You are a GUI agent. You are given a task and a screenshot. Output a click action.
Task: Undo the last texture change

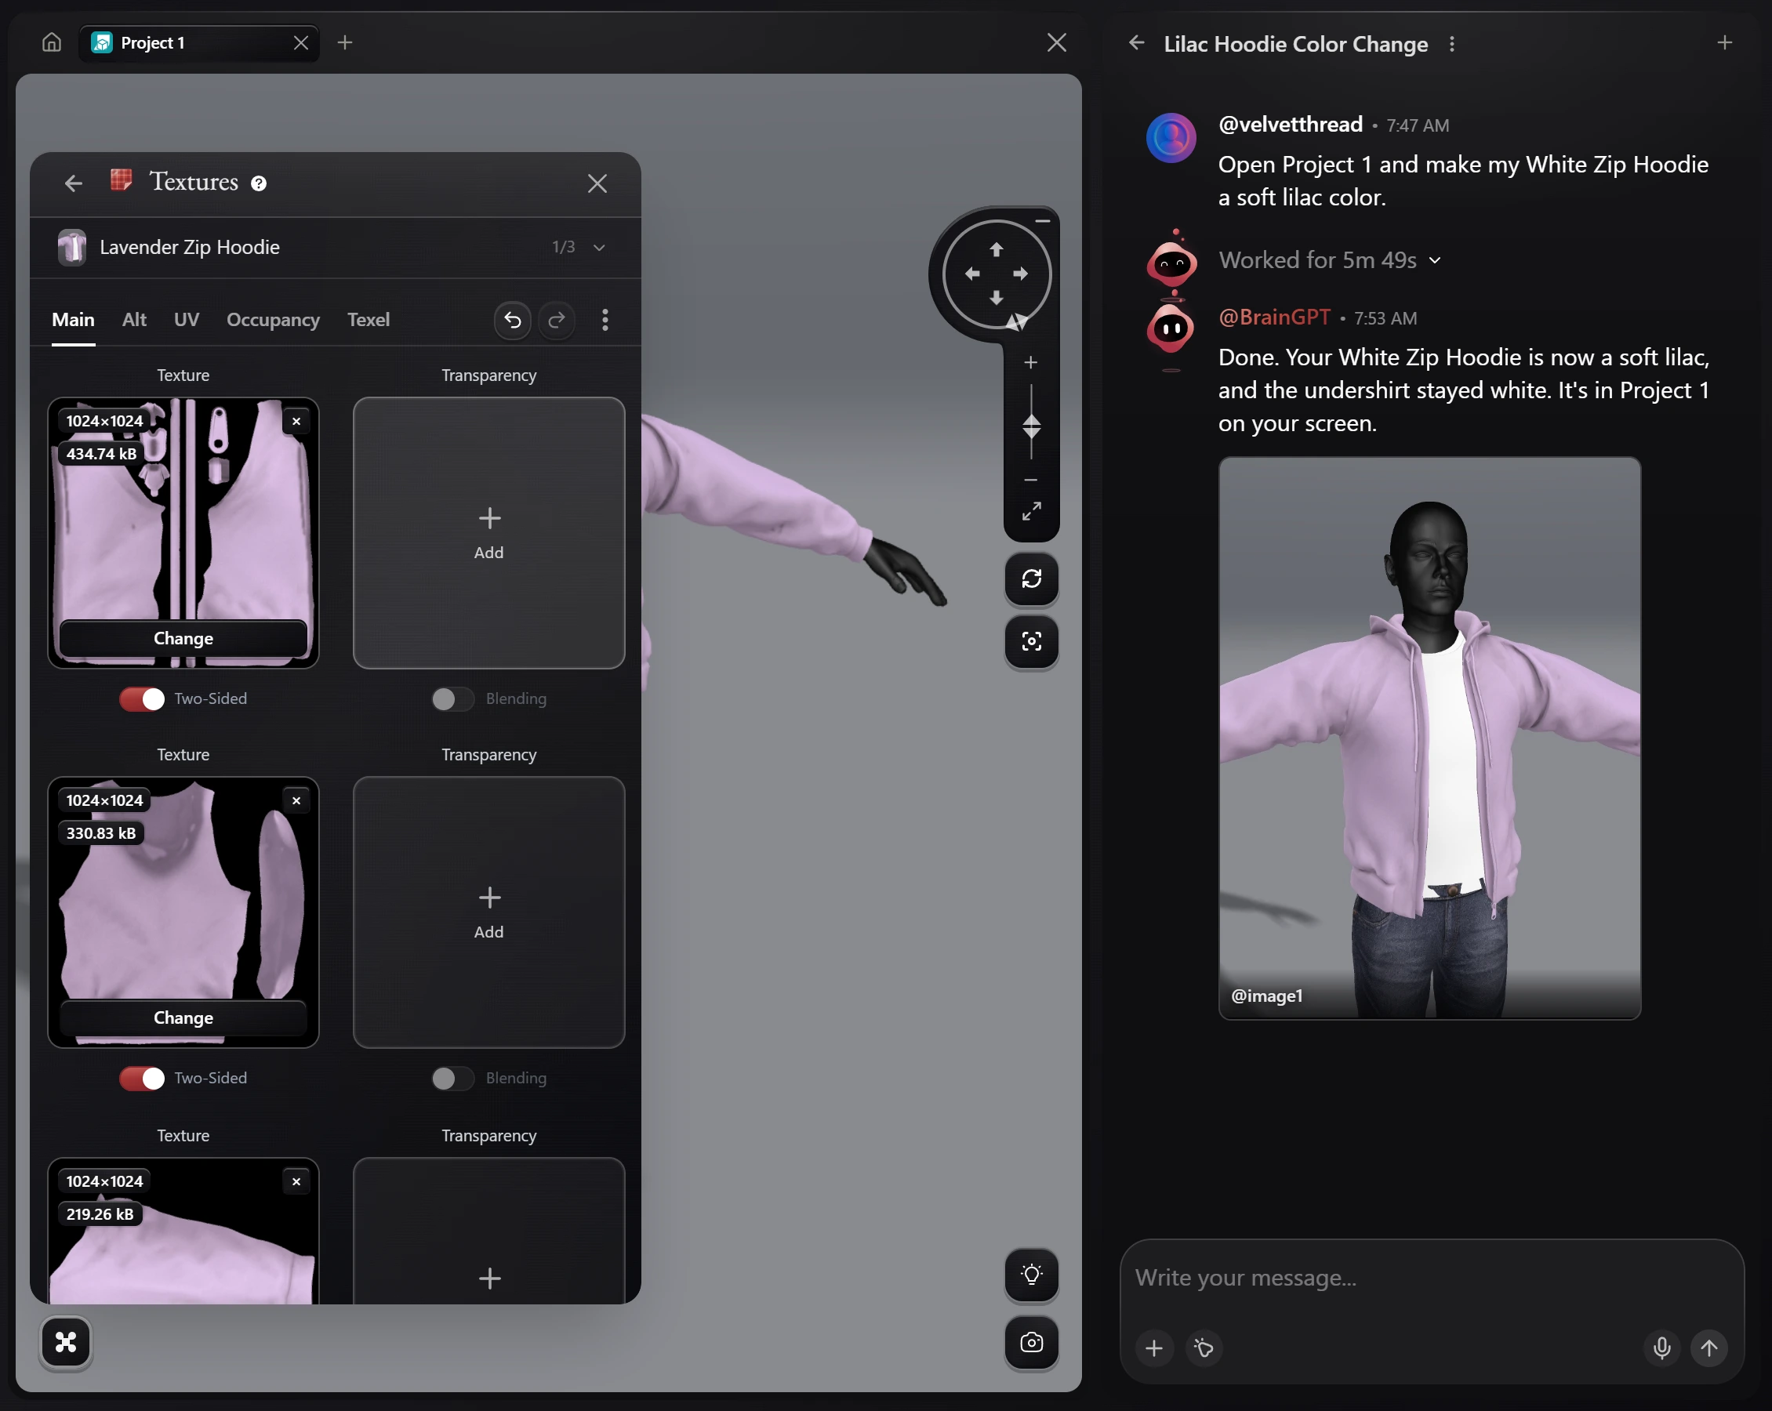513,320
